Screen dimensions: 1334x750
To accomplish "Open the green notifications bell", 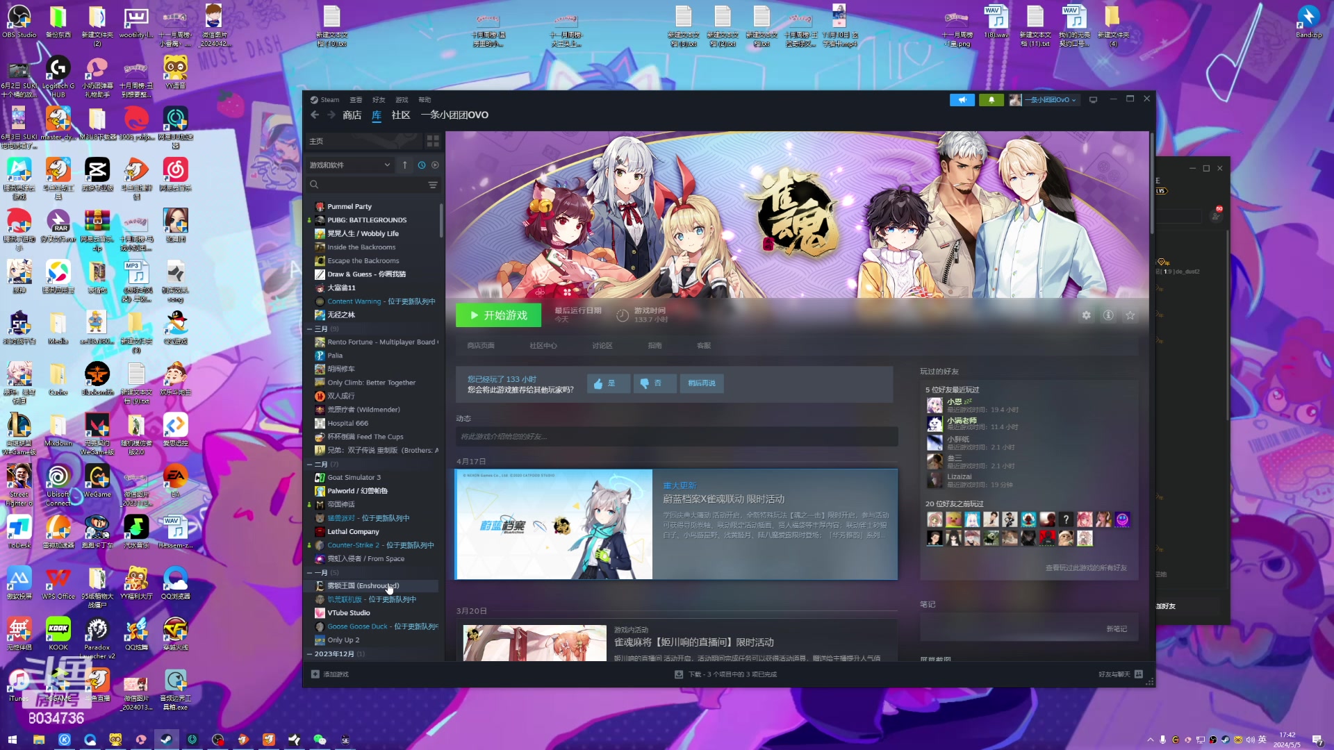I will (x=991, y=100).
